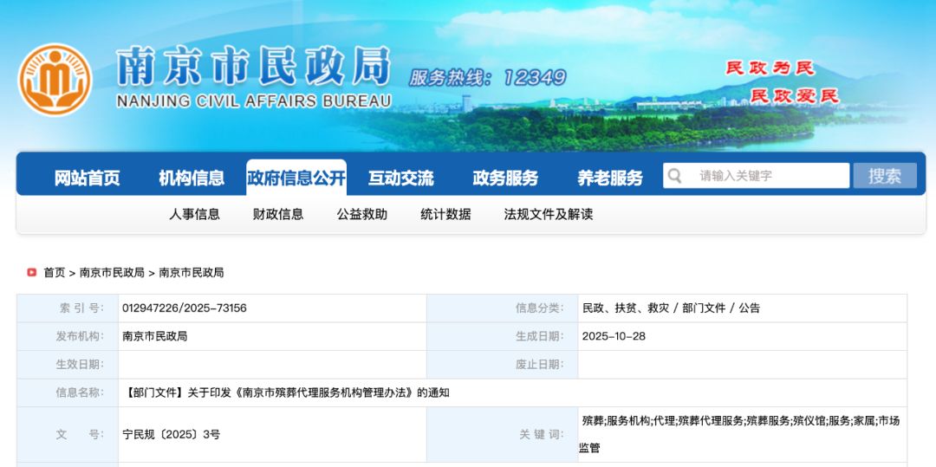The image size is (936, 467).
Task: Go to the 互动交流 section
Action: [x=400, y=178]
